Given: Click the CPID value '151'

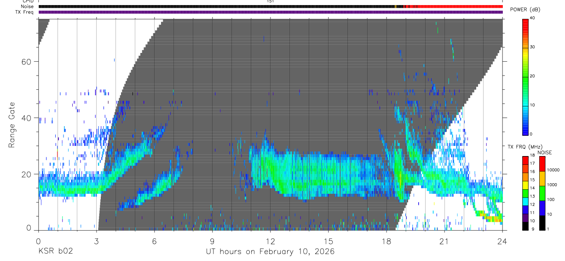Looking at the screenshot, I should point(270,1).
